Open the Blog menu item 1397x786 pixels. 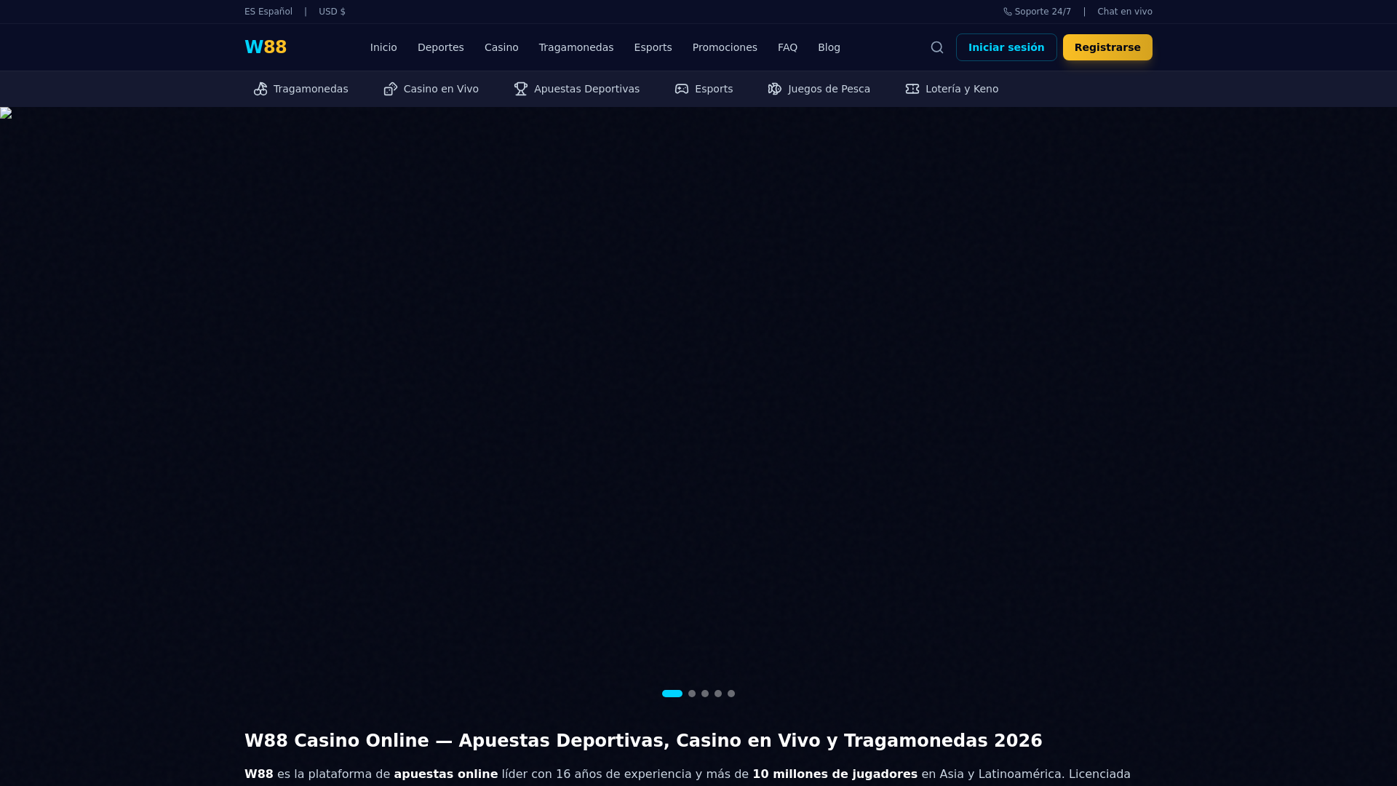pyautogui.click(x=829, y=47)
